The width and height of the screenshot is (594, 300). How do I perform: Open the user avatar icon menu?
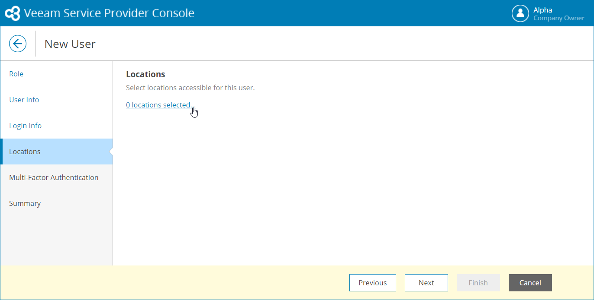pyautogui.click(x=520, y=13)
